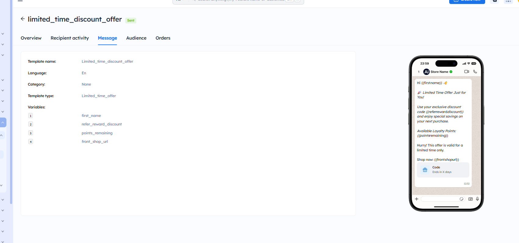
Task: Click the Ai store avatar in preview
Action: [426, 72]
